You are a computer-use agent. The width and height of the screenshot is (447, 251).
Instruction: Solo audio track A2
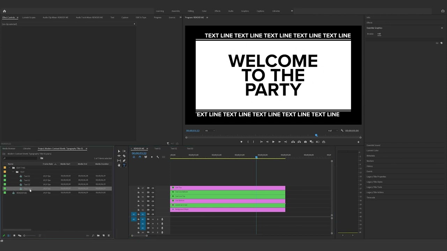[157, 224]
